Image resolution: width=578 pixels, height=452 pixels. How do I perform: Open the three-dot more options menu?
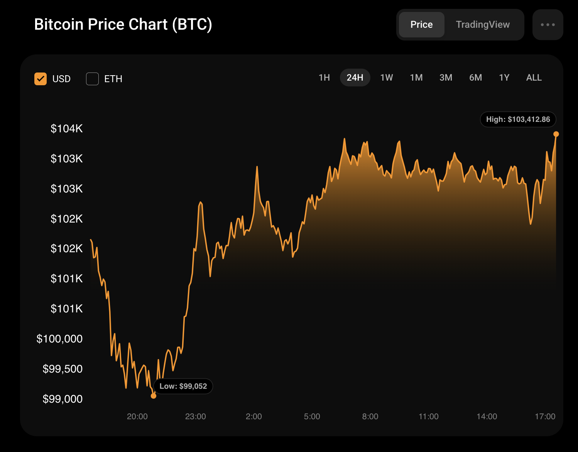pos(548,25)
